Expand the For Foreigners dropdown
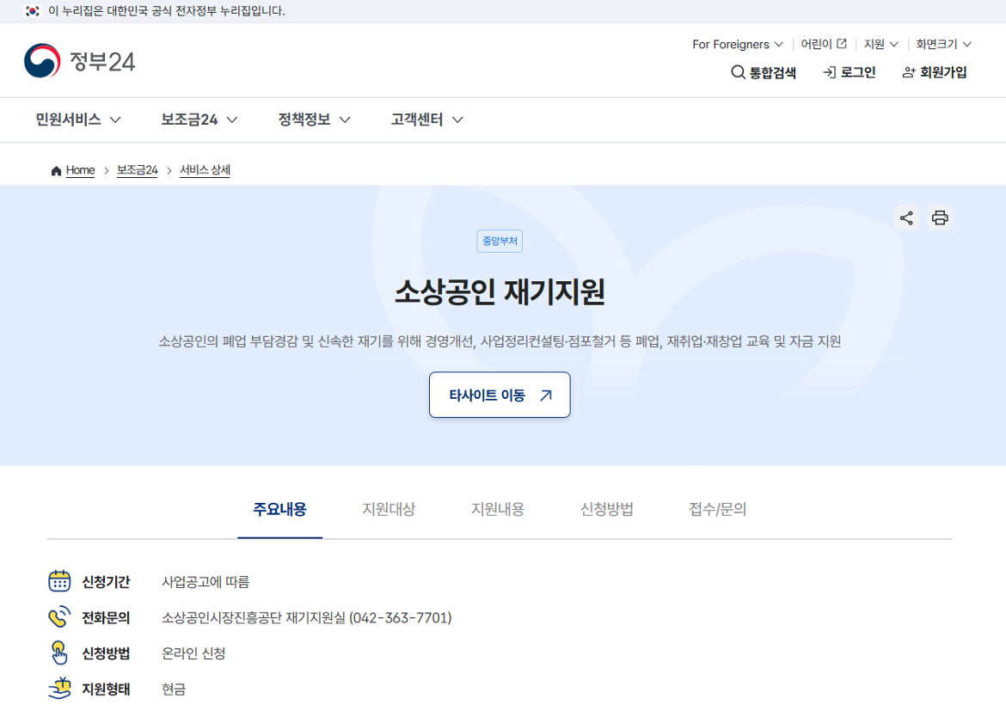Viewport: 1006px width, 711px height. coord(737,44)
